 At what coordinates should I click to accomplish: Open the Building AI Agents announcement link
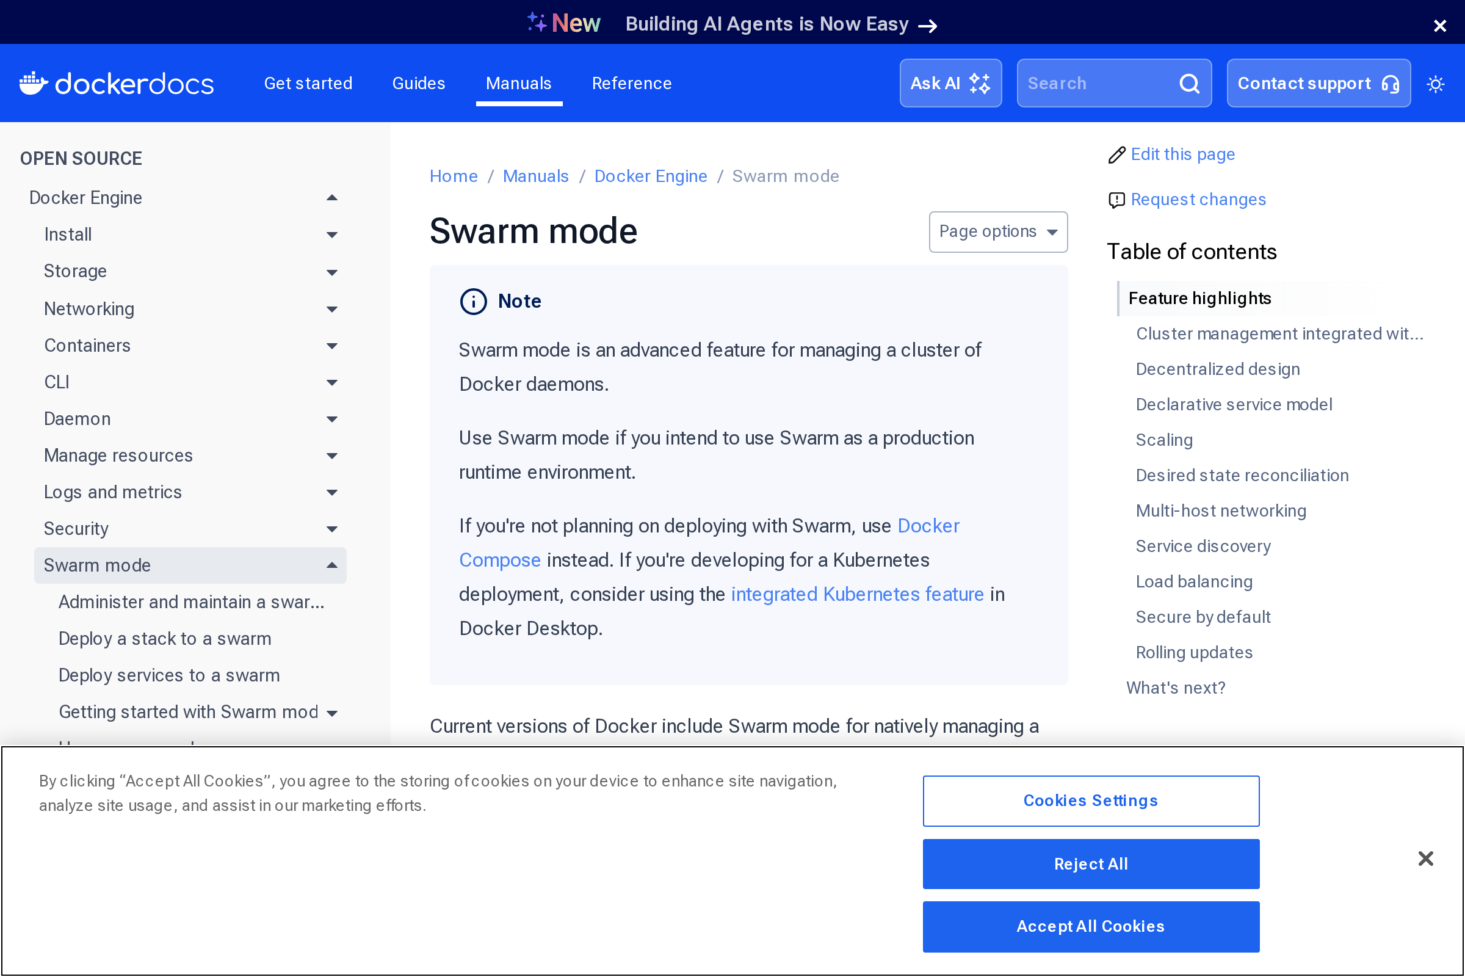[781, 24]
